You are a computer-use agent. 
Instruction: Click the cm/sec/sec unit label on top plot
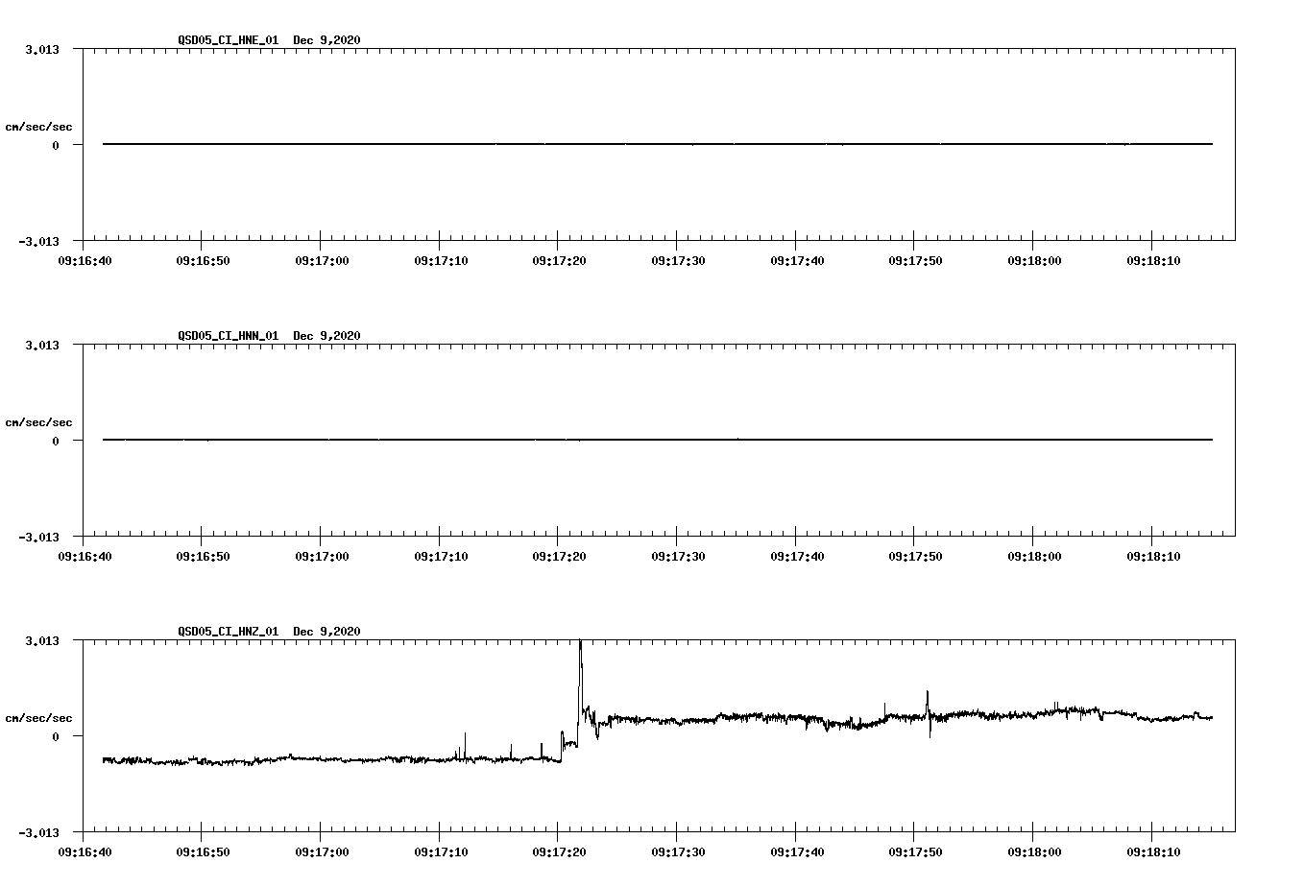[40, 125]
